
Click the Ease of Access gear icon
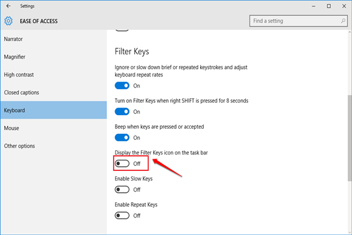point(9,21)
